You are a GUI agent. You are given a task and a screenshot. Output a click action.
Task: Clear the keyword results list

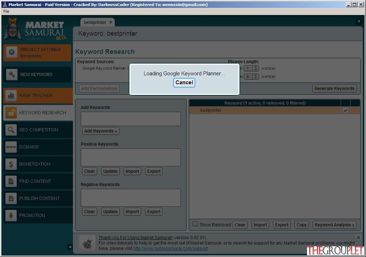240,225
